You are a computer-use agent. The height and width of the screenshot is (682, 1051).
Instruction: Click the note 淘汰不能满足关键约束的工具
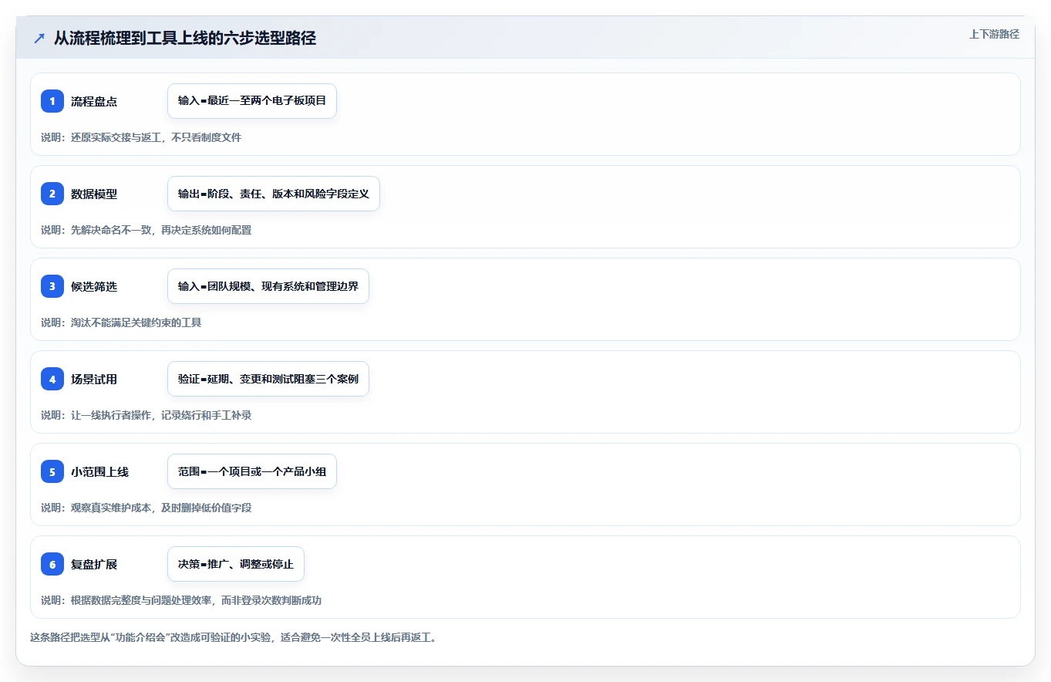click(x=121, y=322)
